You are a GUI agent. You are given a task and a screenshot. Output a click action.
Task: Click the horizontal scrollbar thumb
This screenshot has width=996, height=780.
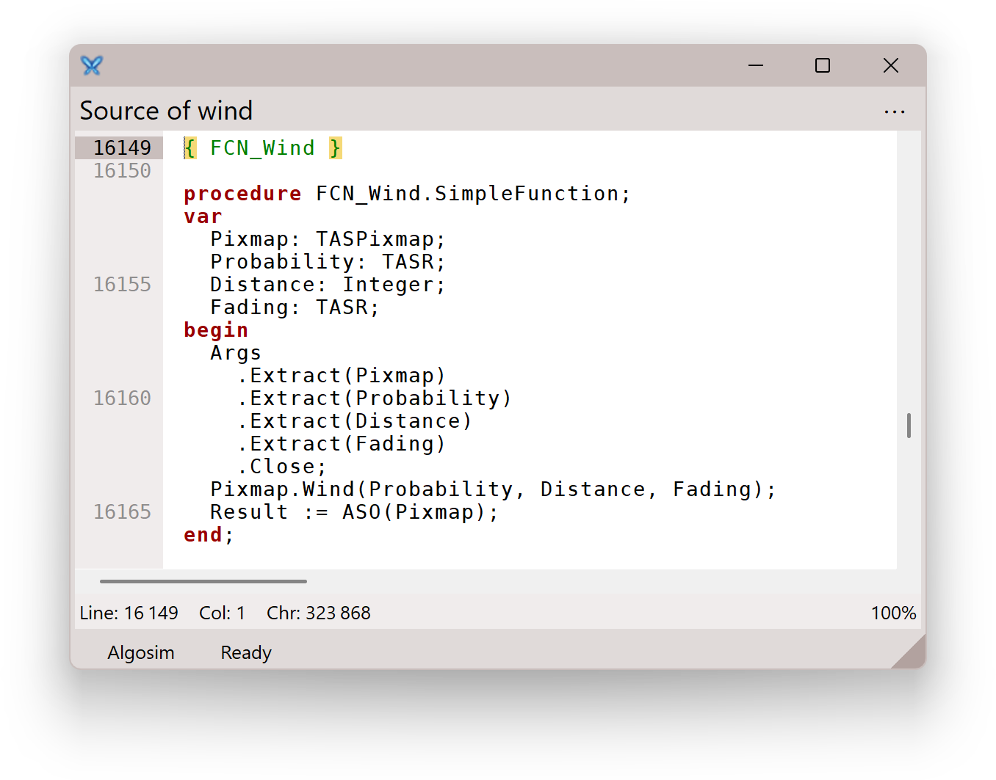coord(203,581)
